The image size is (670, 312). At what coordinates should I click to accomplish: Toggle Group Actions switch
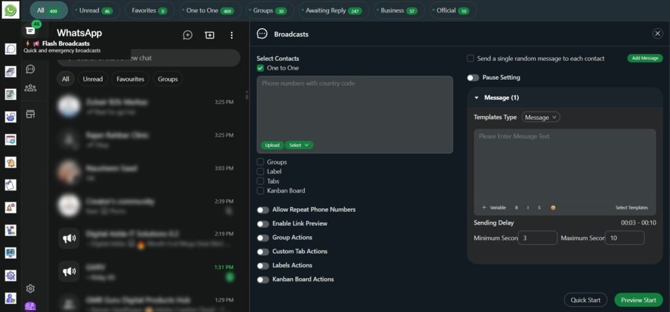(263, 238)
